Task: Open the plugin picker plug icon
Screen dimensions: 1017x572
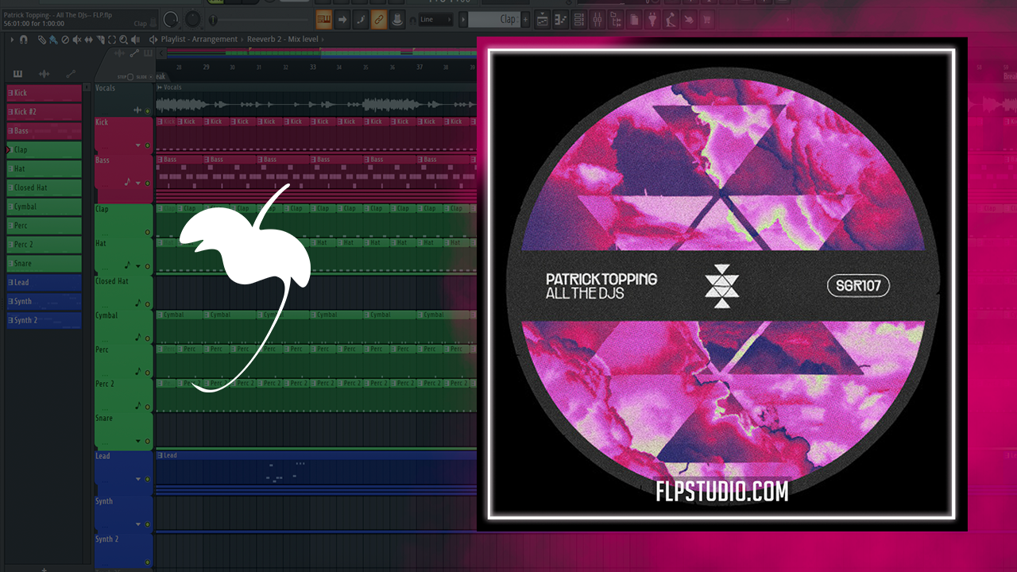Action: (652, 20)
